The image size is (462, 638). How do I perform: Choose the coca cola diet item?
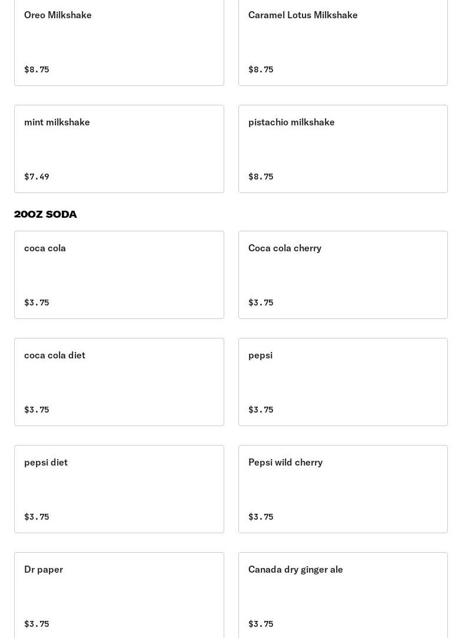pyautogui.click(x=119, y=382)
